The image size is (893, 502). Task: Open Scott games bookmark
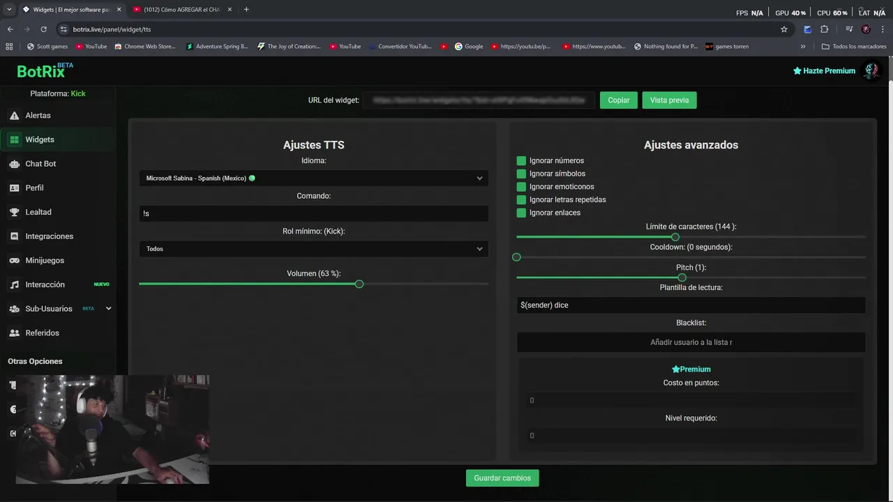(x=47, y=47)
